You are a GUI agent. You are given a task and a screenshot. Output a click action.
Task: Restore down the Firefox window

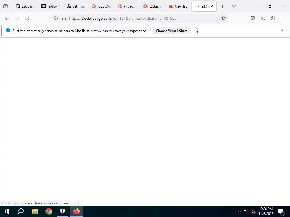(x=270, y=6)
